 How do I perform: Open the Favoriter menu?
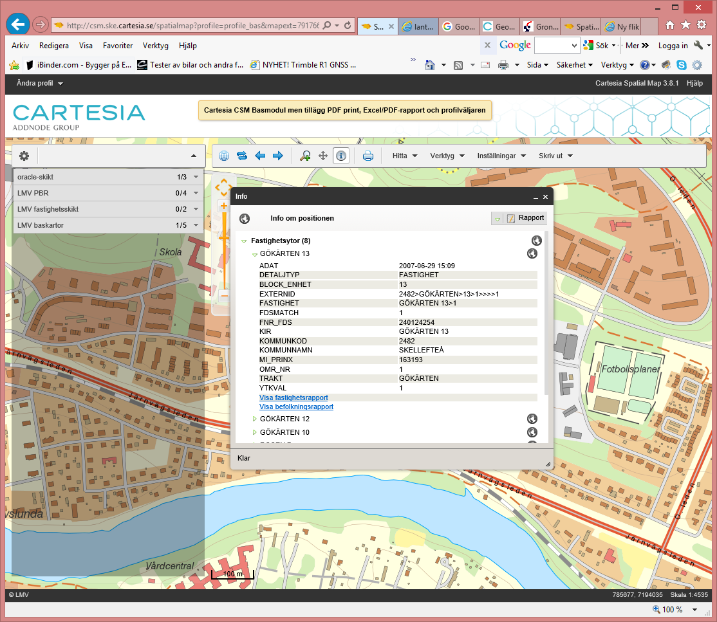pos(118,46)
